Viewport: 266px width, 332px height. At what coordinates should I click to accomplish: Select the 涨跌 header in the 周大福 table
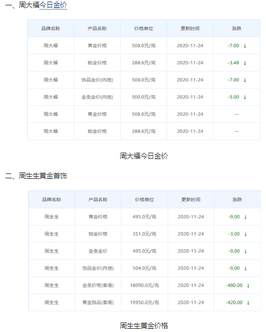pyautogui.click(x=237, y=28)
